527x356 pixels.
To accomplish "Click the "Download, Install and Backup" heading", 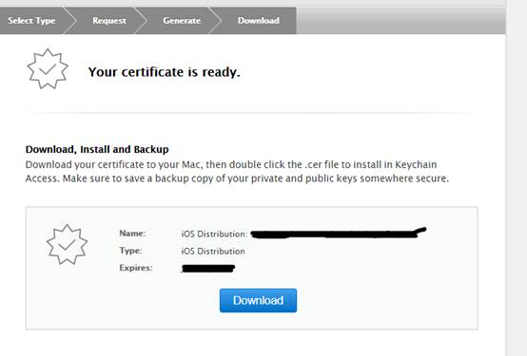I will pos(97,149).
